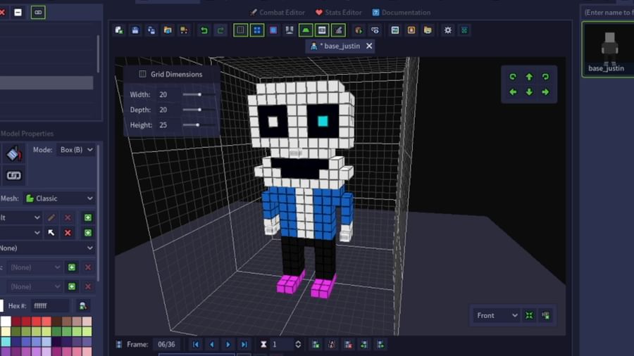Click the color picker eyedropper beside Hex

[x=83, y=306]
